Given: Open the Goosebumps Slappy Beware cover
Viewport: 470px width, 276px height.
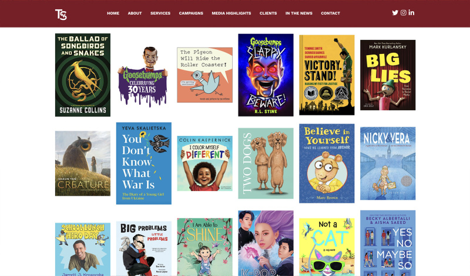Looking at the screenshot, I should click(x=266, y=75).
